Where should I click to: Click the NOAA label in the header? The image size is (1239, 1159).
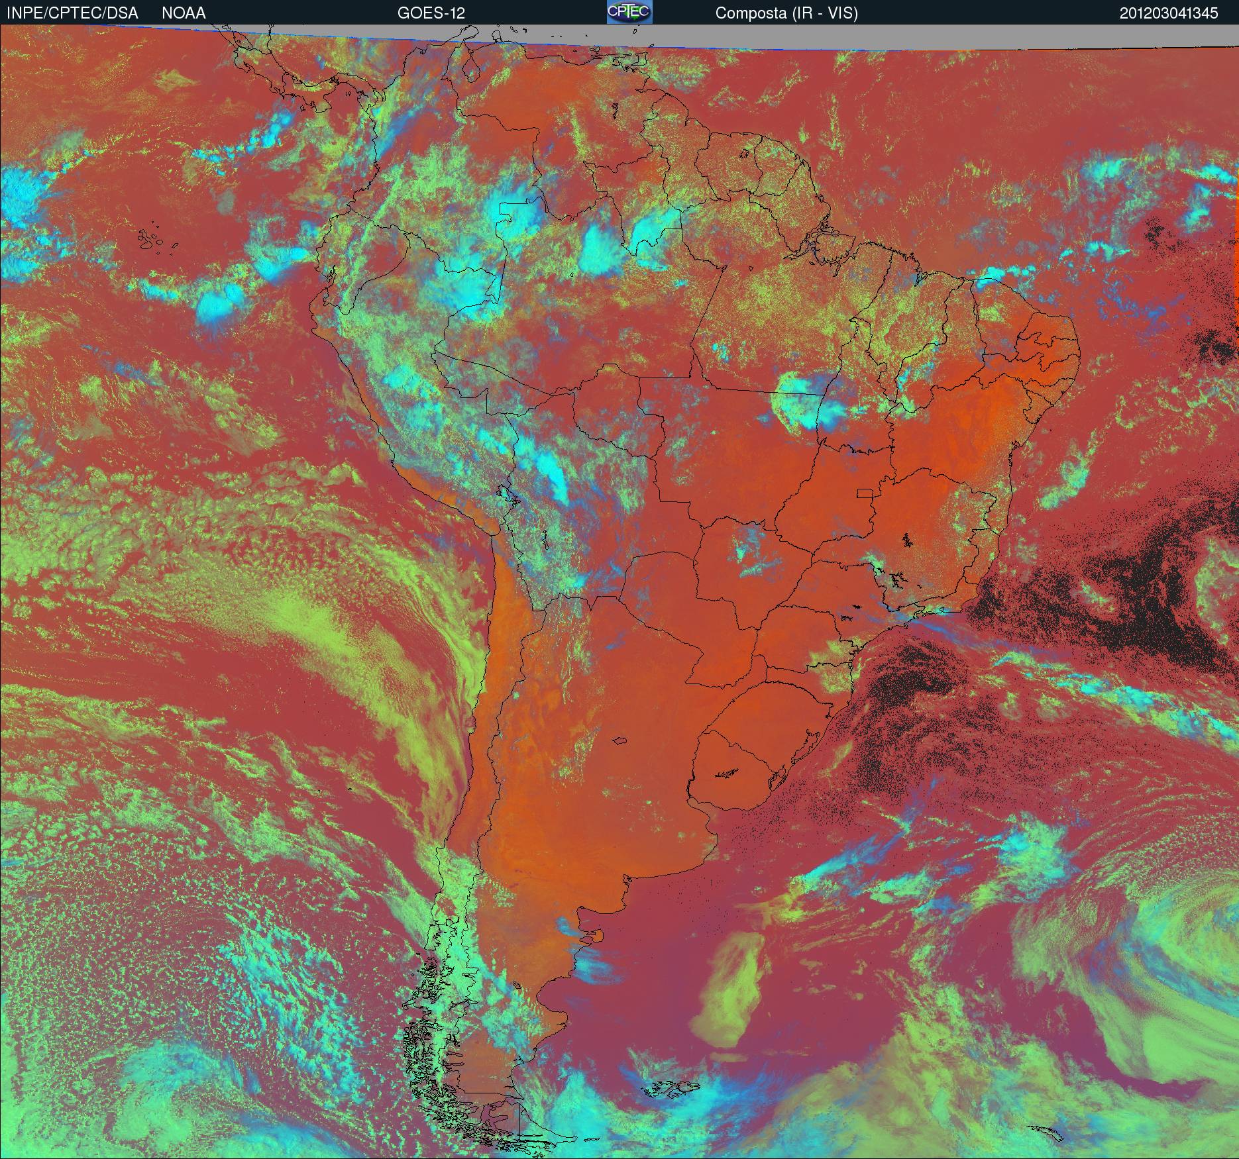click(184, 13)
